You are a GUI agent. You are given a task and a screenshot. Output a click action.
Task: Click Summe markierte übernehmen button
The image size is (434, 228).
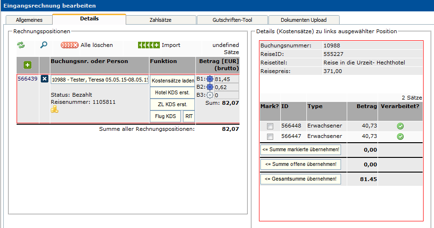pyautogui.click(x=301, y=150)
